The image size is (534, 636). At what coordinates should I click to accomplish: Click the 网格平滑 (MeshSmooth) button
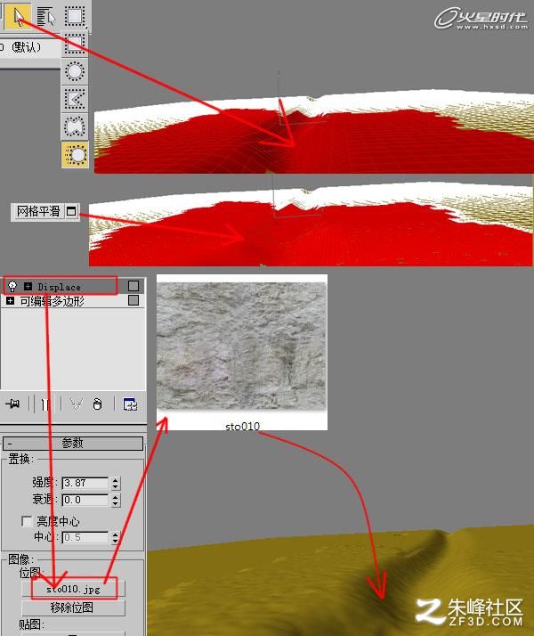37,211
